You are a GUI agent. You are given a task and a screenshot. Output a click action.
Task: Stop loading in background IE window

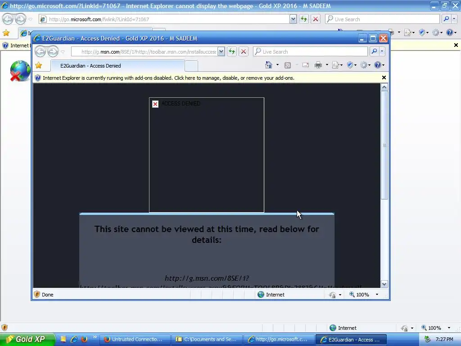[x=316, y=19]
